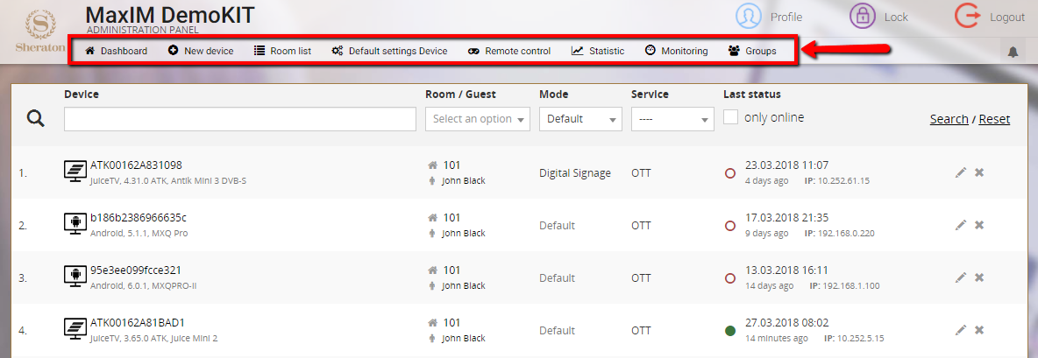Open Default settings Device menu
The width and height of the screenshot is (1038, 358).
[x=389, y=51]
